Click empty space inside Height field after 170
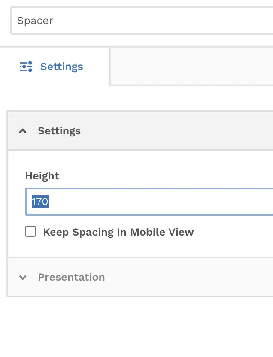 coord(159,202)
